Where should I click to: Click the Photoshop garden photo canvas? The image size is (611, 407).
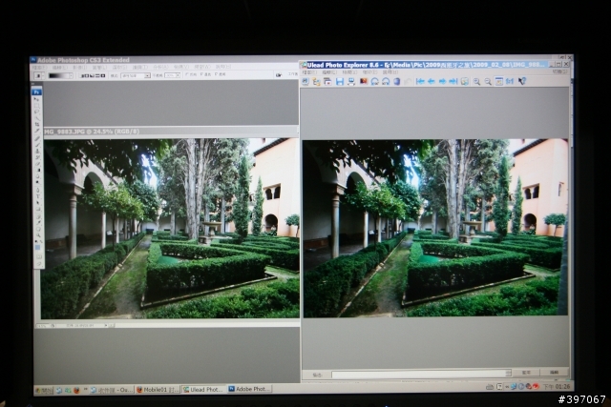(170, 229)
